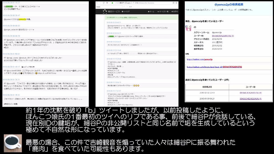This screenshot has height=154, width=274.
Task: Click the timestamp 2018-08-20 01:50:01
Action: click(x=11, y=54)
